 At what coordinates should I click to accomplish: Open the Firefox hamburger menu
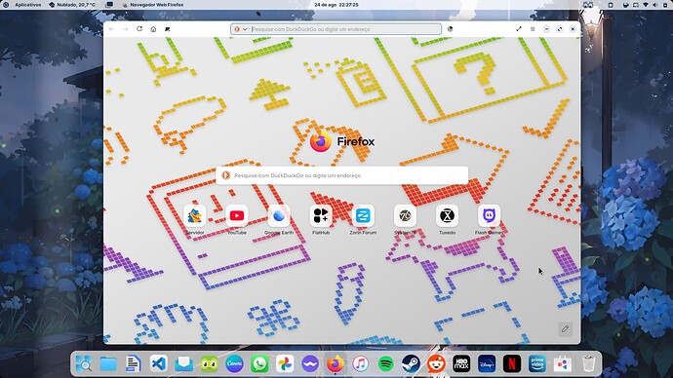tap(533, 29)
